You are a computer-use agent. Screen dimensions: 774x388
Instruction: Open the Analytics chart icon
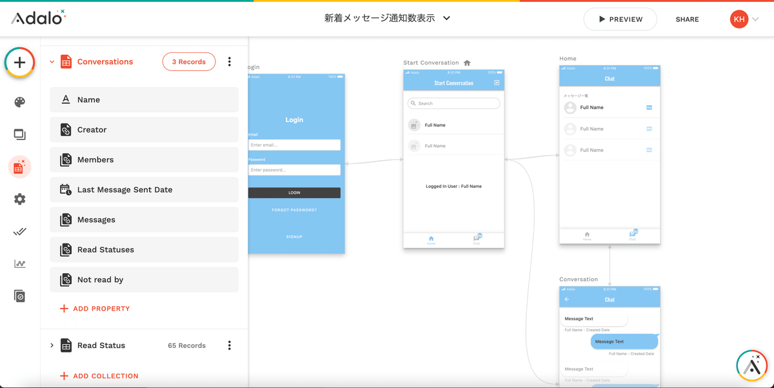point(20,264)
